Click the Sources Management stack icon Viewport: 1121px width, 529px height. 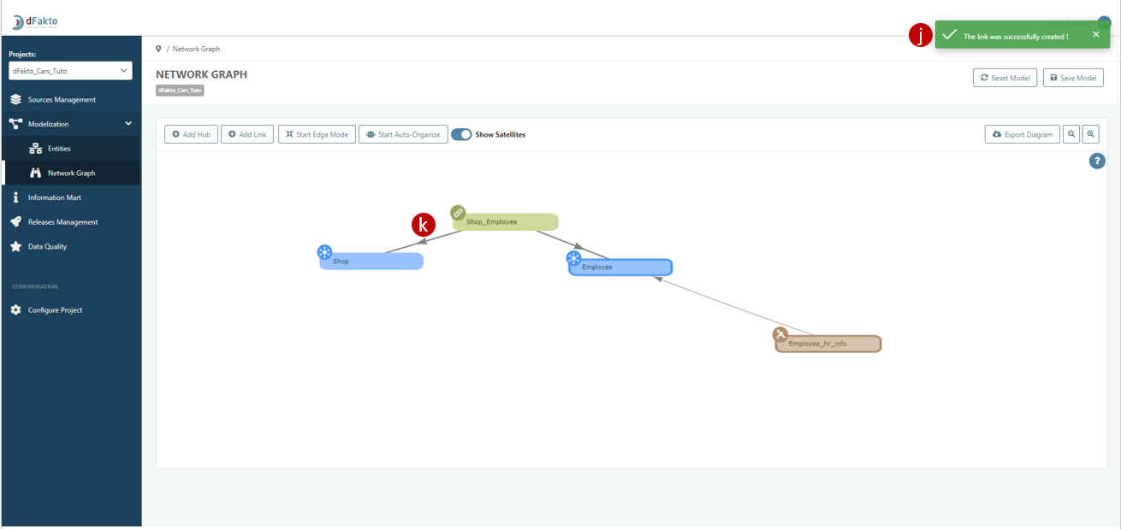tap(15, 100)
